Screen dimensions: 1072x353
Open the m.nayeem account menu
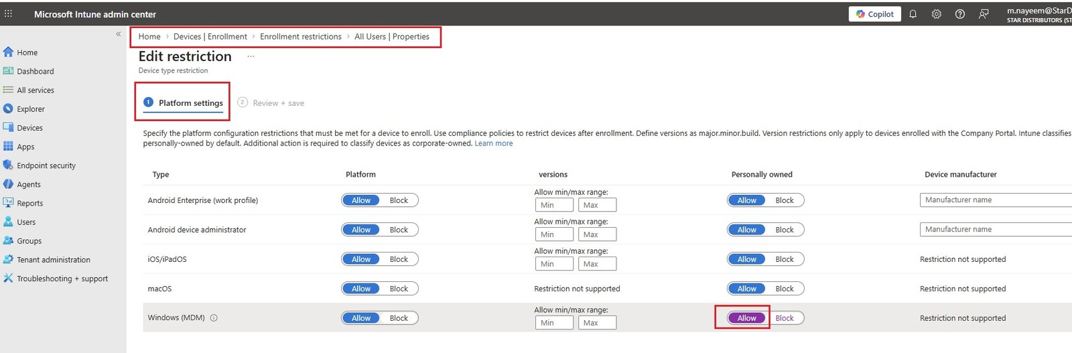pyautogui.click(x=1039, y=14)
